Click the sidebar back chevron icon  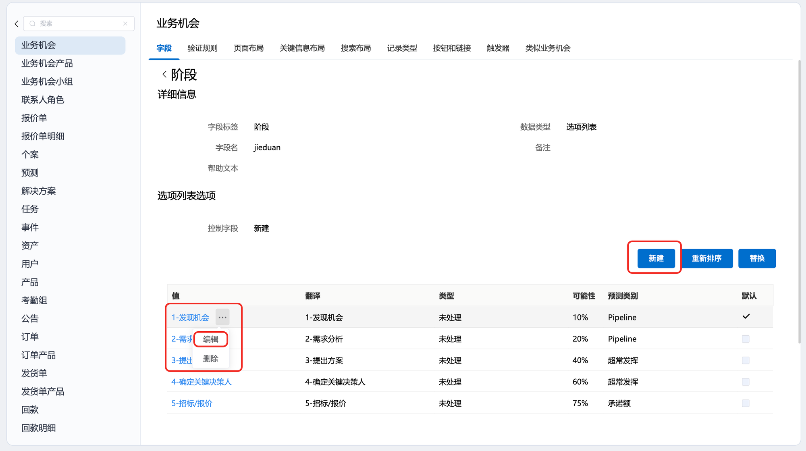point(17,24)
